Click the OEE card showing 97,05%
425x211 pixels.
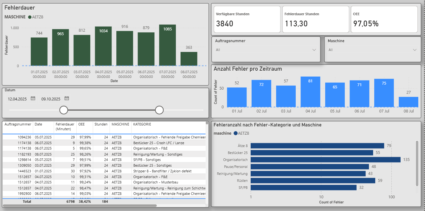click(x=384, y=19)
